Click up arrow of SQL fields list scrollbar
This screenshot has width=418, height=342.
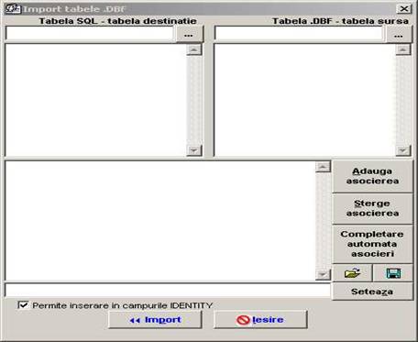(x=194, y=50)
